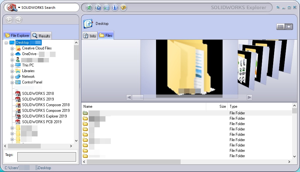Switch to thumbnail carousel view toggle
This screenshot has width=300, height=172.
click(289, 26)
